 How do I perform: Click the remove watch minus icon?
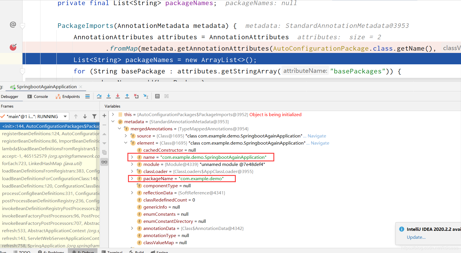pyautogui.click(x=104, y=125)
